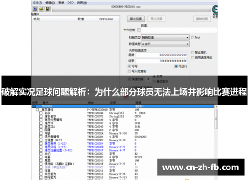Click the value 67123 of 年薪
The width and height of the screenshot is (249, 180).
click(138, 157)
